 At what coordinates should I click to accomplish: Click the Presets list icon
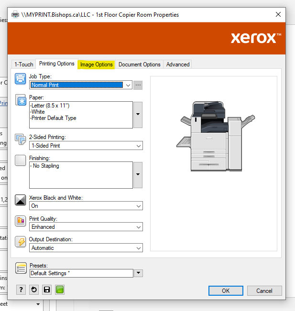(21, 268)
